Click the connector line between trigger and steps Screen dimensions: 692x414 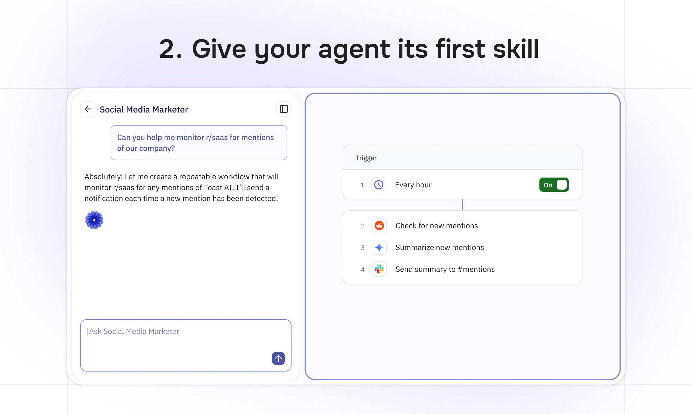[x=462, y=205]
